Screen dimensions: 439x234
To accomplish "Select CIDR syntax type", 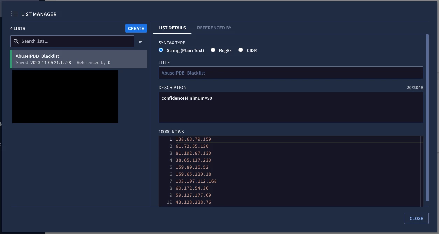I will 241,50.
